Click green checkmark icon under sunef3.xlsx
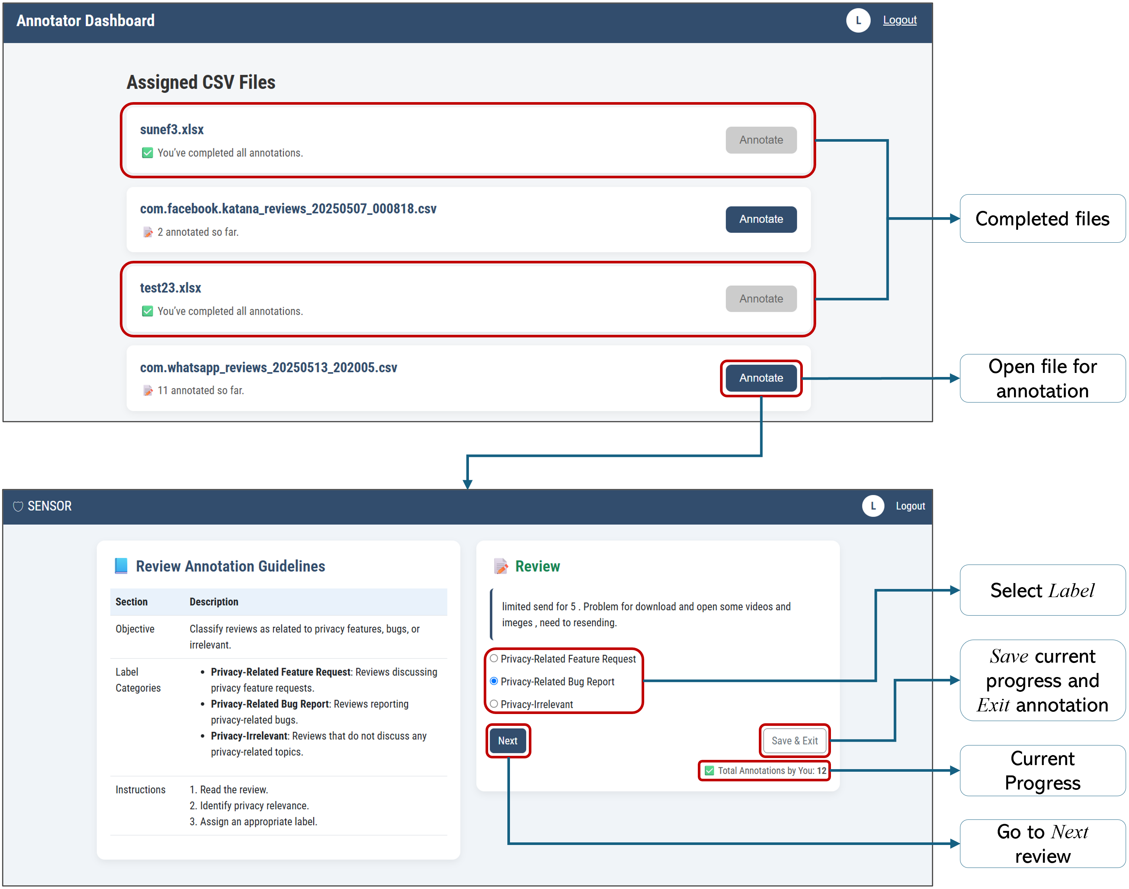Screen dimensions: 1129x889 click(147, 152)
